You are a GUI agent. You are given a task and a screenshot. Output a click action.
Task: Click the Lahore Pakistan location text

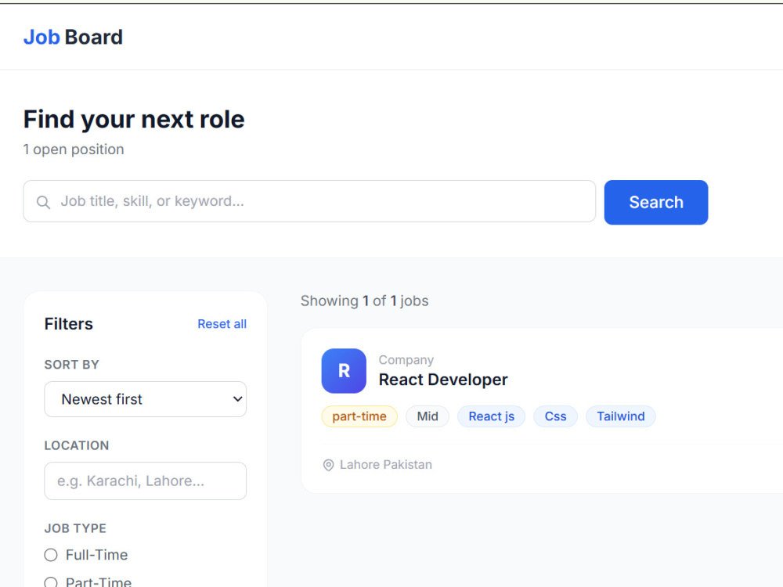point(386,465)
